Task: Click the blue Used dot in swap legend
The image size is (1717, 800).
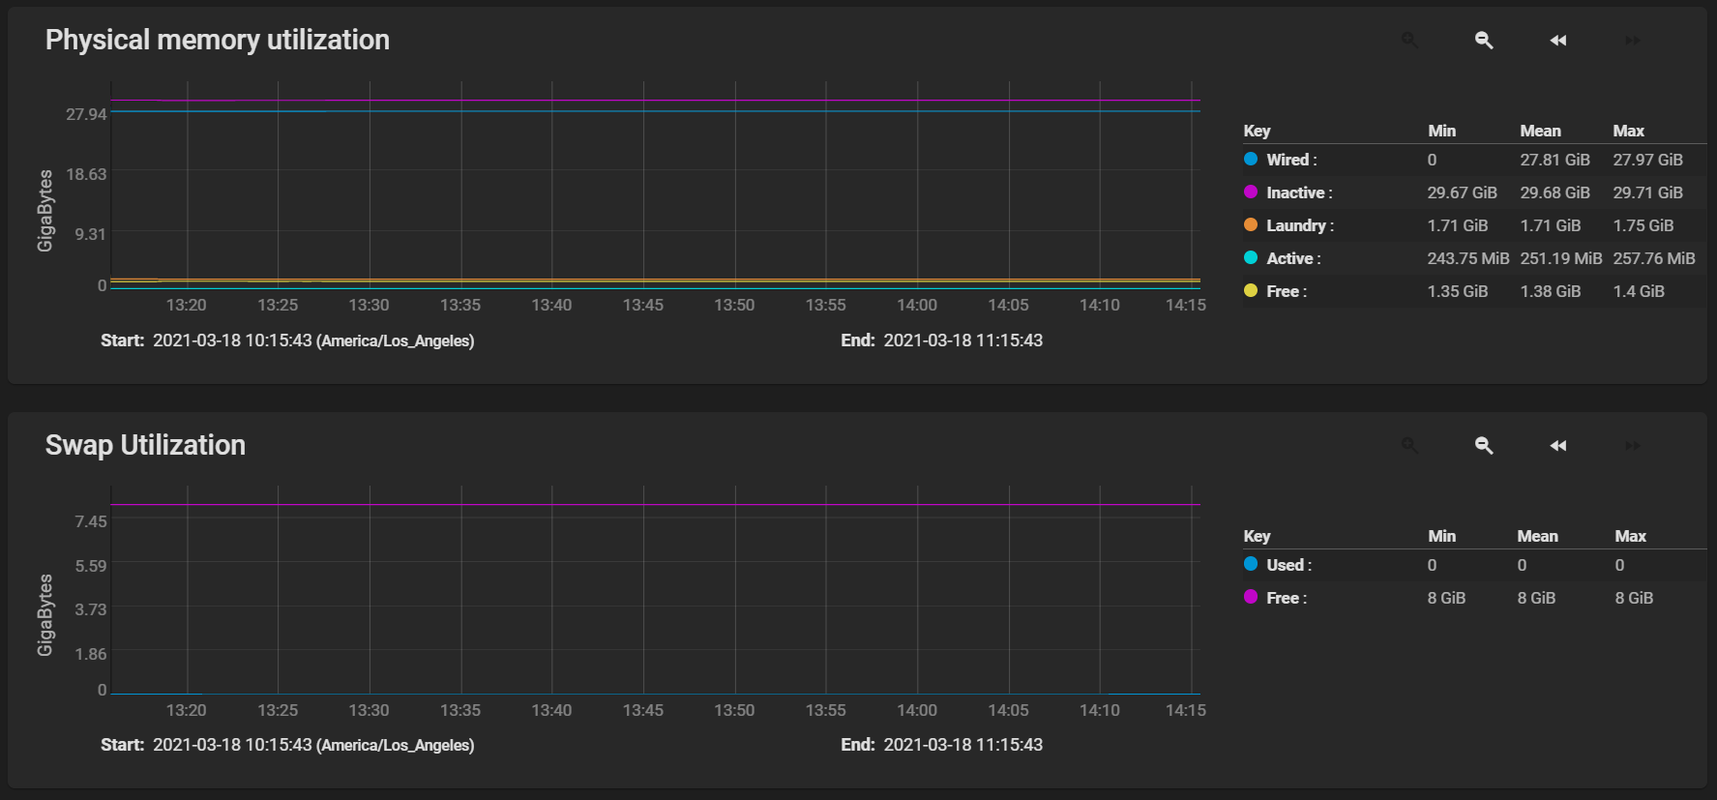Action: pyautogui.click(x=1251, y=564)
